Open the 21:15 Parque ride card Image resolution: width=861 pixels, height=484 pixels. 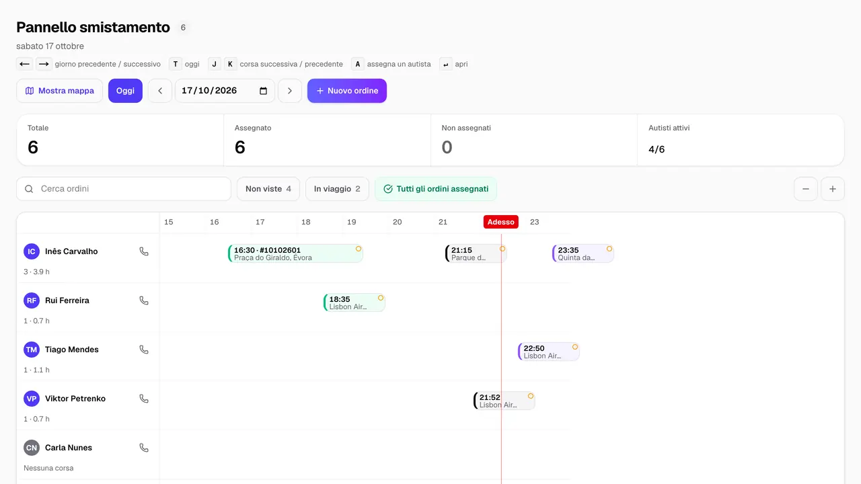(476, 253)
